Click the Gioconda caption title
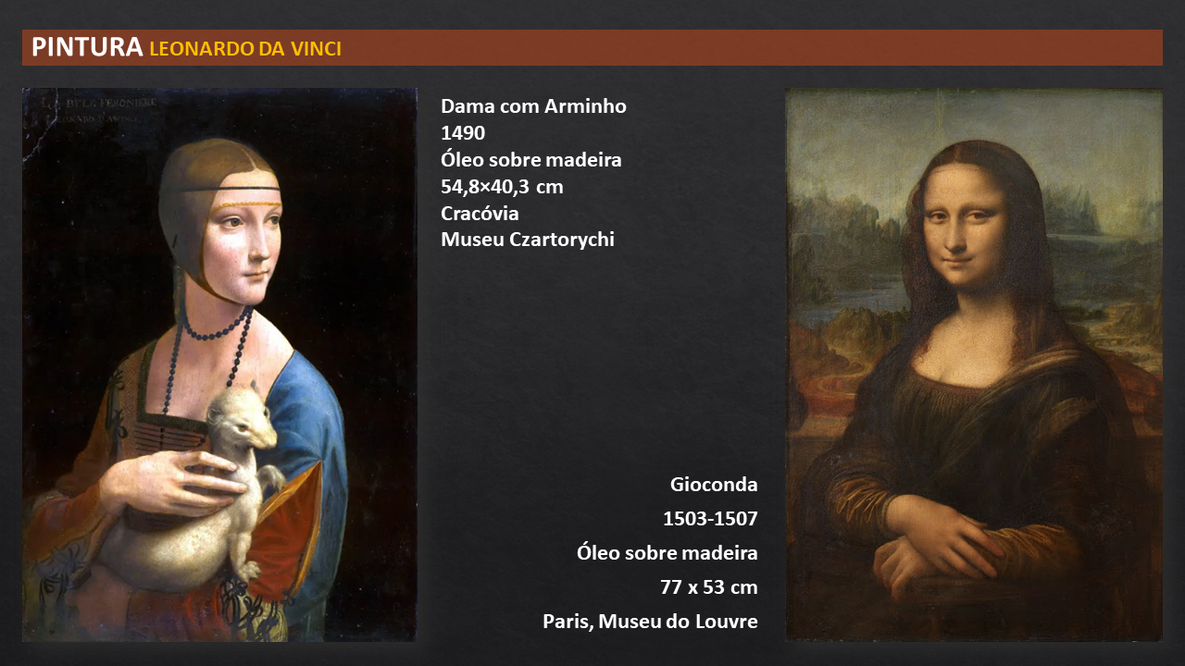The width and height of the screenshot is (1185, 666). 714,485
